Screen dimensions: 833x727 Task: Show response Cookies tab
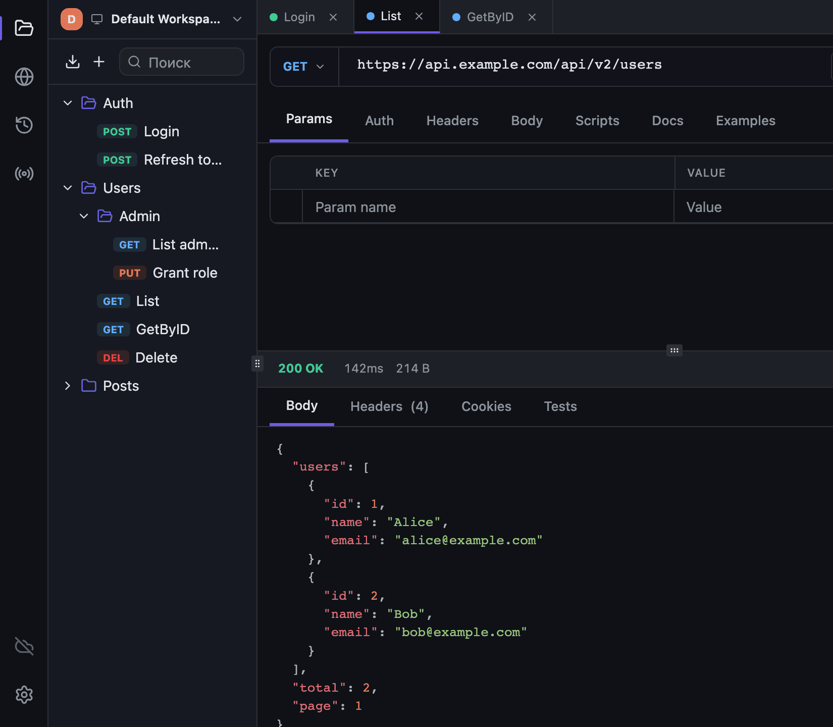tap(486, 406)
